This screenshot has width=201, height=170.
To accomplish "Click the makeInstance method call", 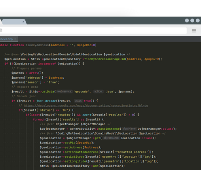I will click(x=109, y=129).
